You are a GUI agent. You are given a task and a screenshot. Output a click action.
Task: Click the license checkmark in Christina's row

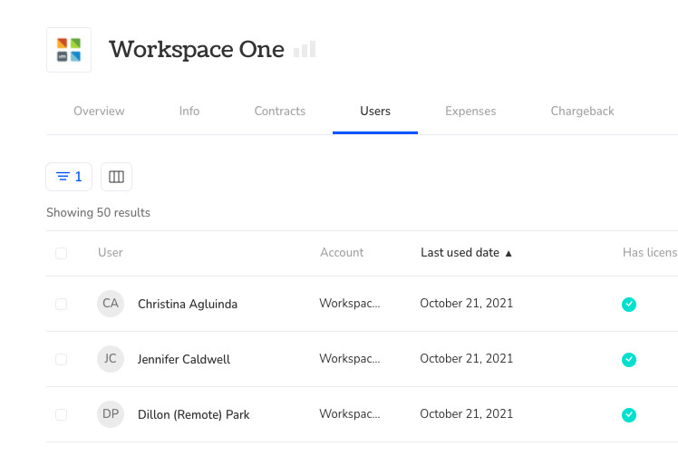point(629,305)
